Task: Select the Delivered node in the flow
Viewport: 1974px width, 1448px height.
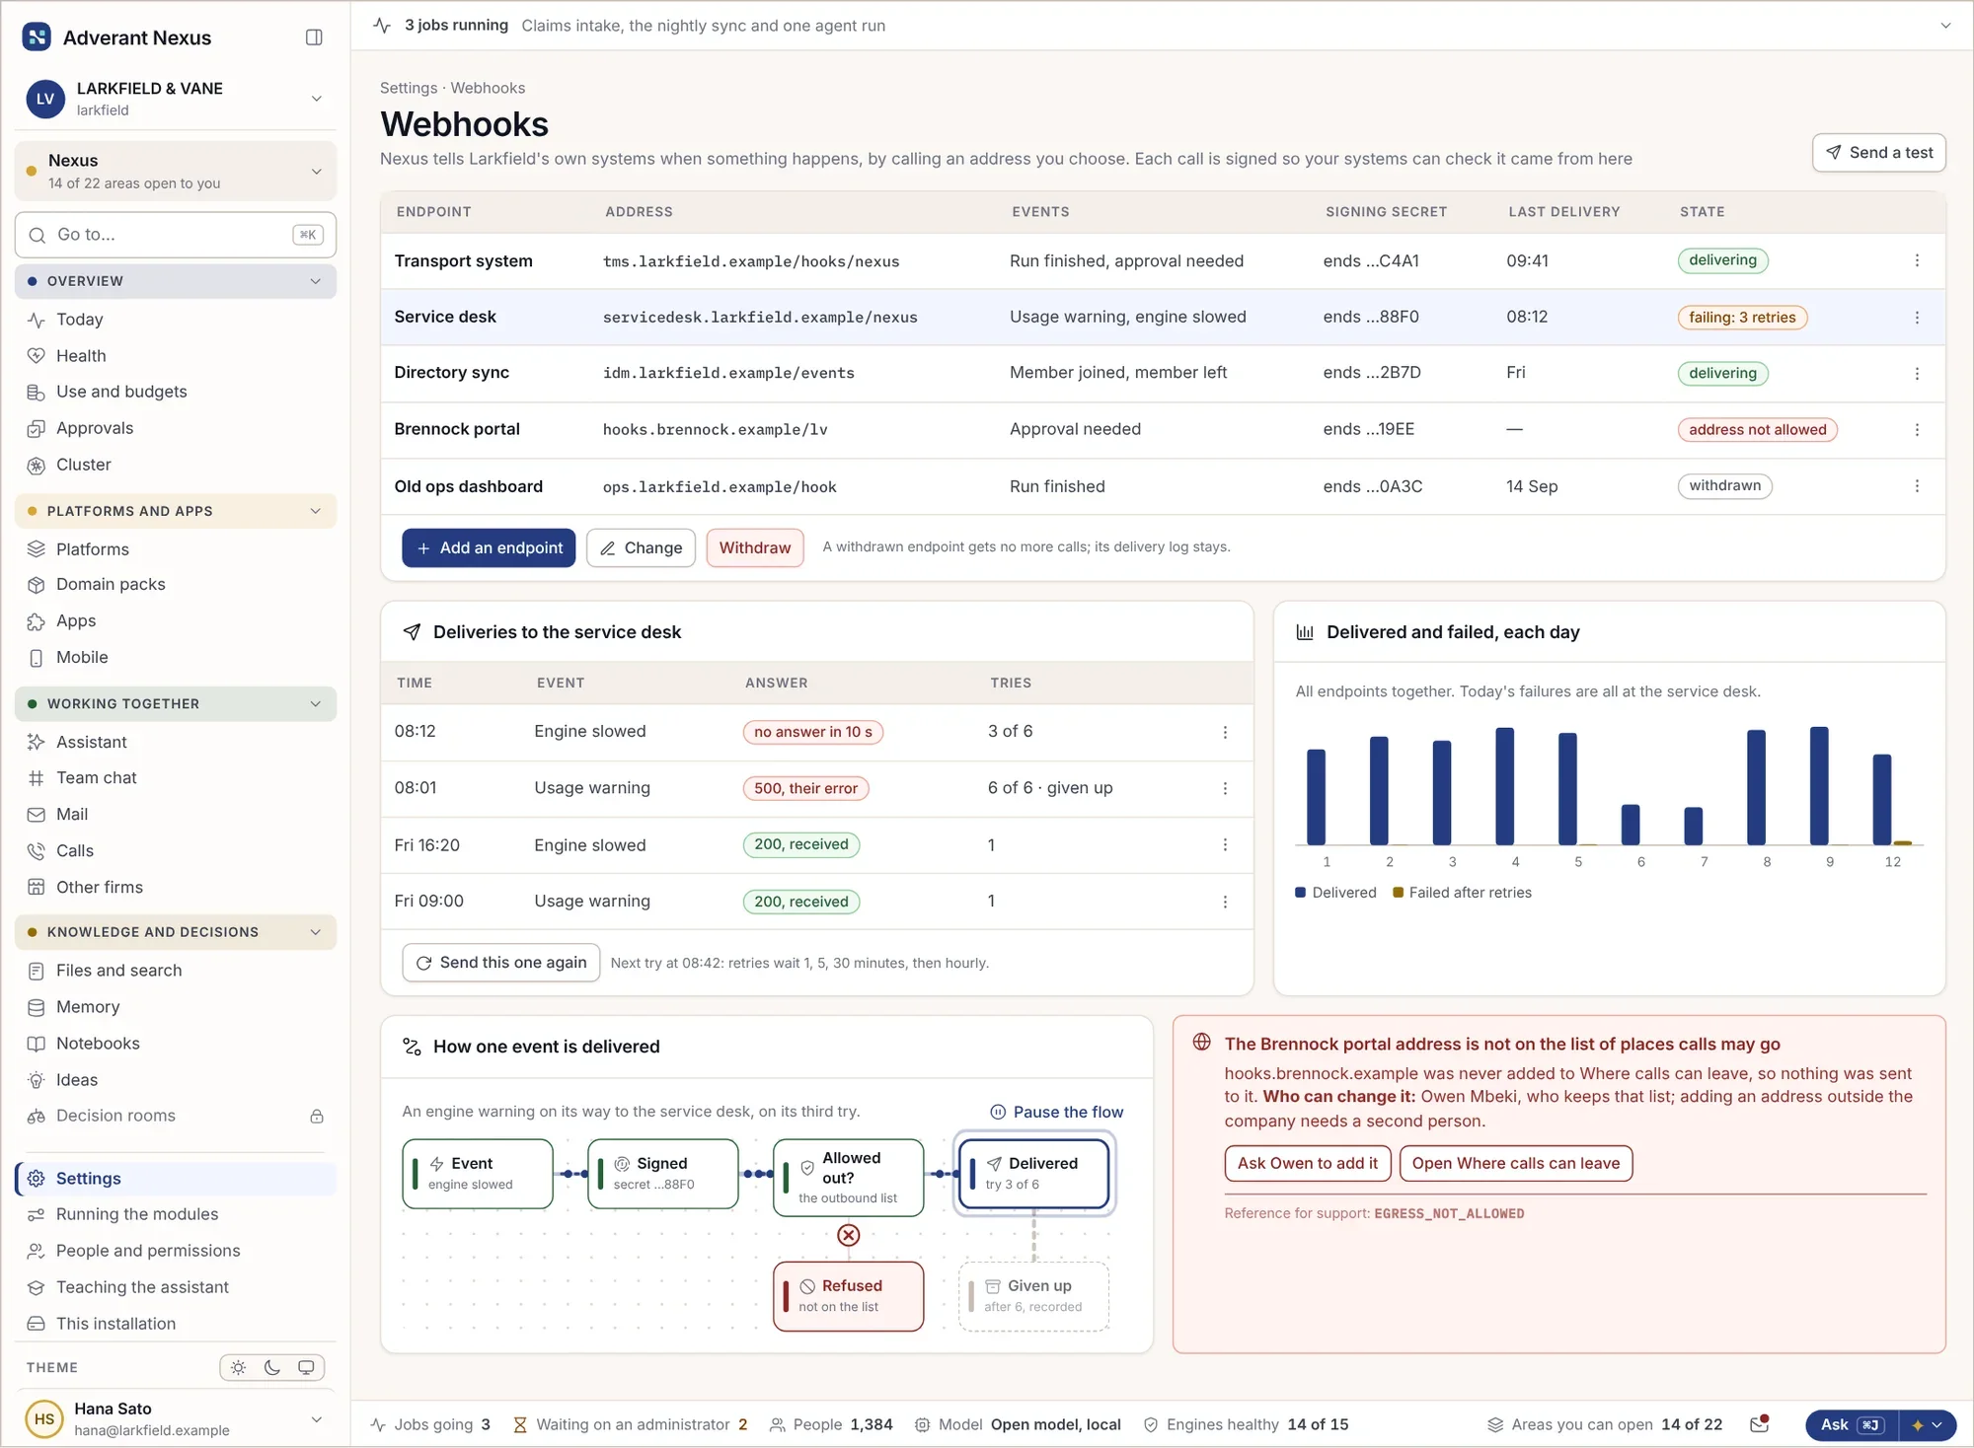Action: [1034, 1173]
